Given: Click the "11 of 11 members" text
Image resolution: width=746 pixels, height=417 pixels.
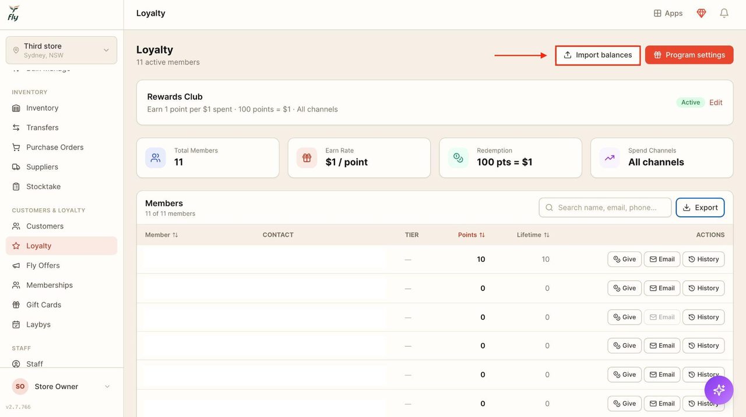Looking at the screenshot, I should tap(170, 214).
